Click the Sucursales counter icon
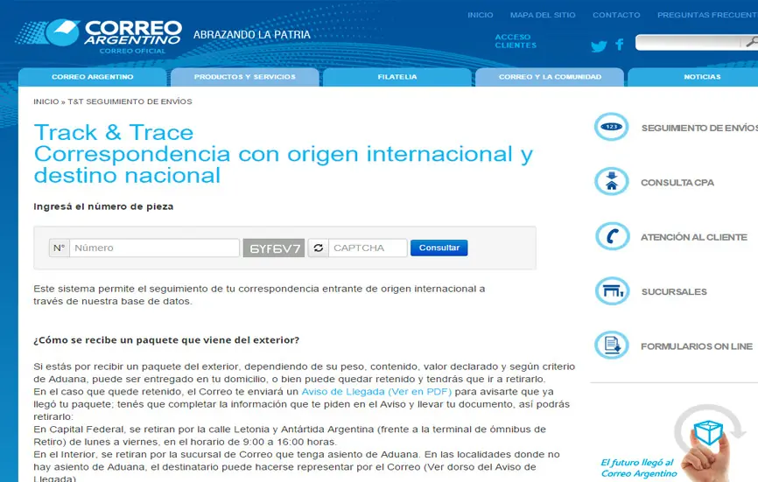This screenshot has height=482, width=758. [x=612, y=290]
